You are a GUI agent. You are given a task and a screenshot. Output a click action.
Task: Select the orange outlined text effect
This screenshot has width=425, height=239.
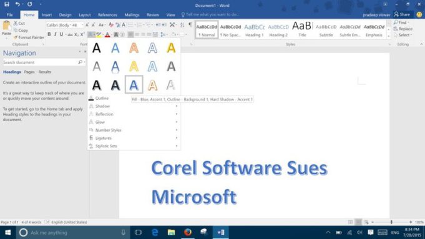click(x=153, y=85)
